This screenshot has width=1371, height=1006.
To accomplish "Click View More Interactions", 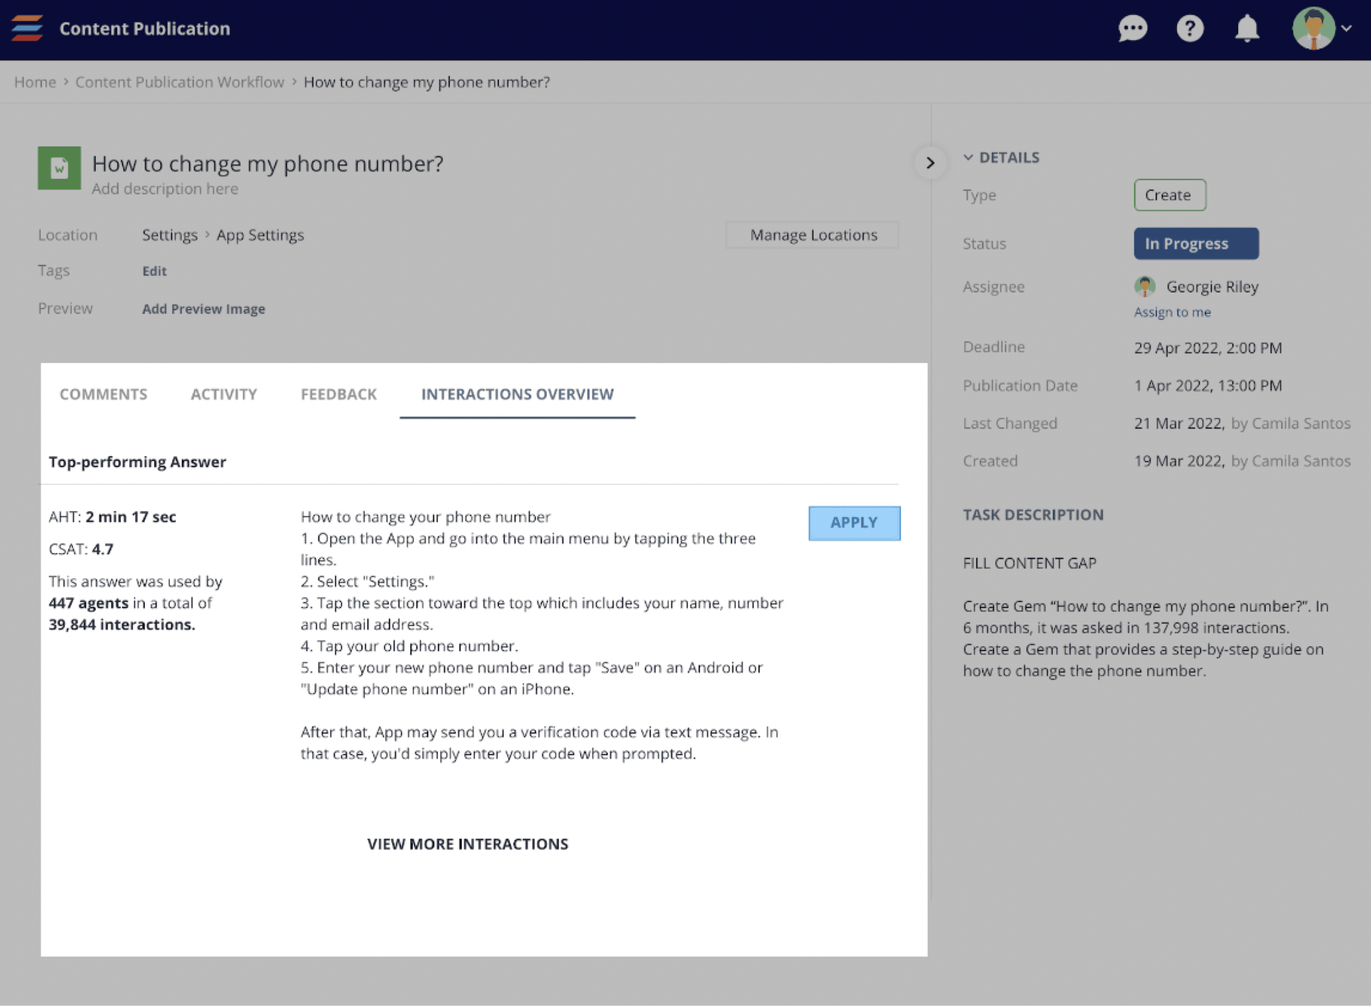I will click(x=467, y=844).
